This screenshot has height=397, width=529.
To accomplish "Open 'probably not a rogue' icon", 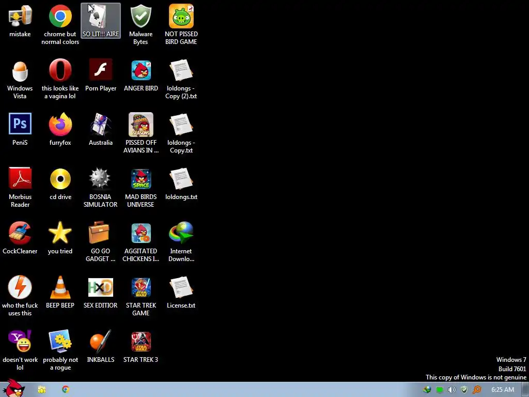I will pyautogui.click(x=60, y=350).
